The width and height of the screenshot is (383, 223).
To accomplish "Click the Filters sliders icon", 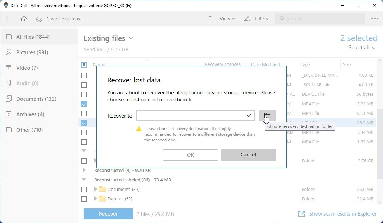I will click(247, 19).
